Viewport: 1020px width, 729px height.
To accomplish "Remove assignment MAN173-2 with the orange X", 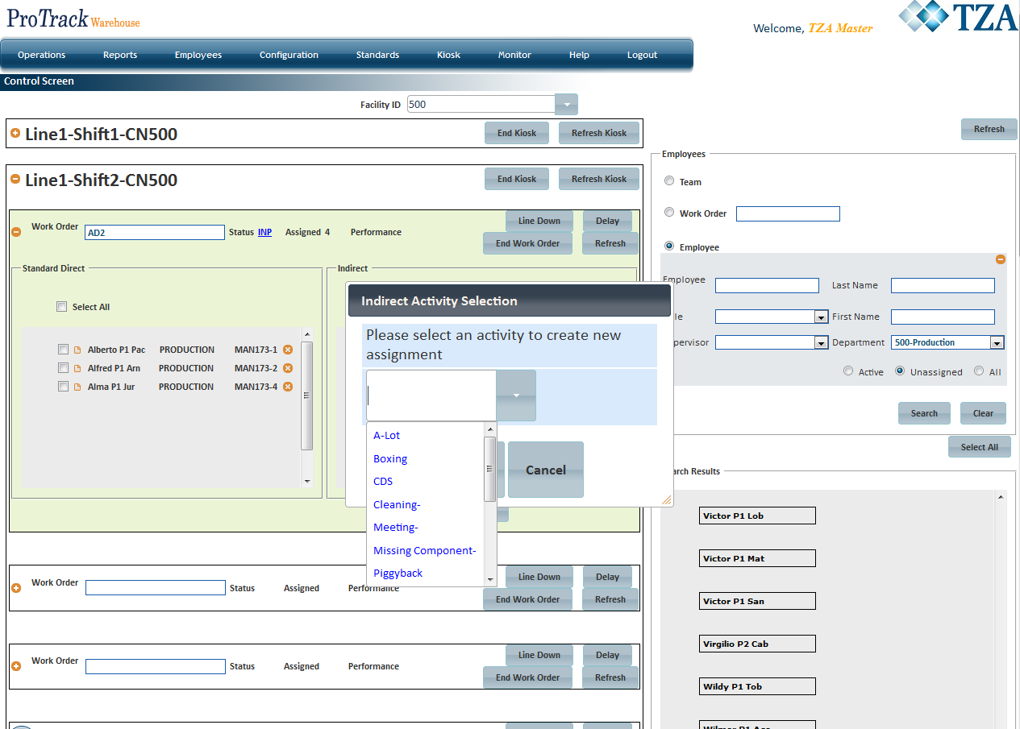I will (287, 368).
